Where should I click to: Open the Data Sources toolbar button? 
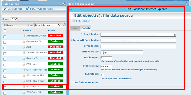coord(13,9)
